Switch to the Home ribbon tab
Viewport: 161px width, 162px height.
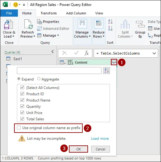point(27,13)
